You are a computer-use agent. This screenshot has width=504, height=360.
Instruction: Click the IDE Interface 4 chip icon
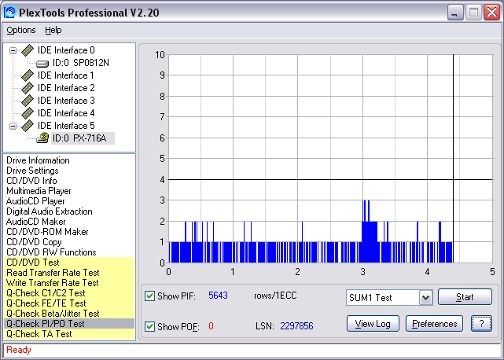click(x=28, y=113)
